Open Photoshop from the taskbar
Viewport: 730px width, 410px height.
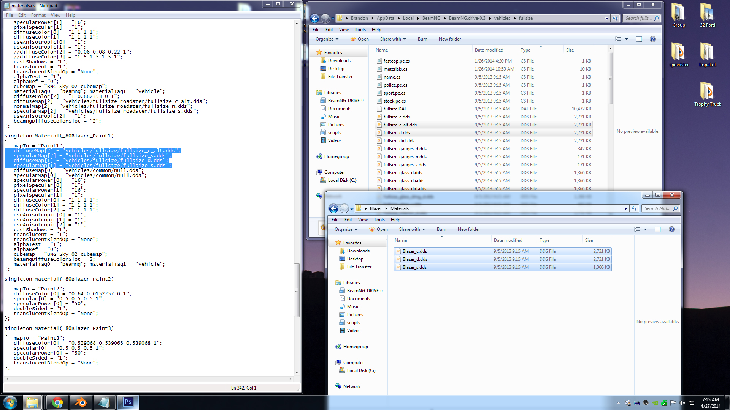click(128, 402)
